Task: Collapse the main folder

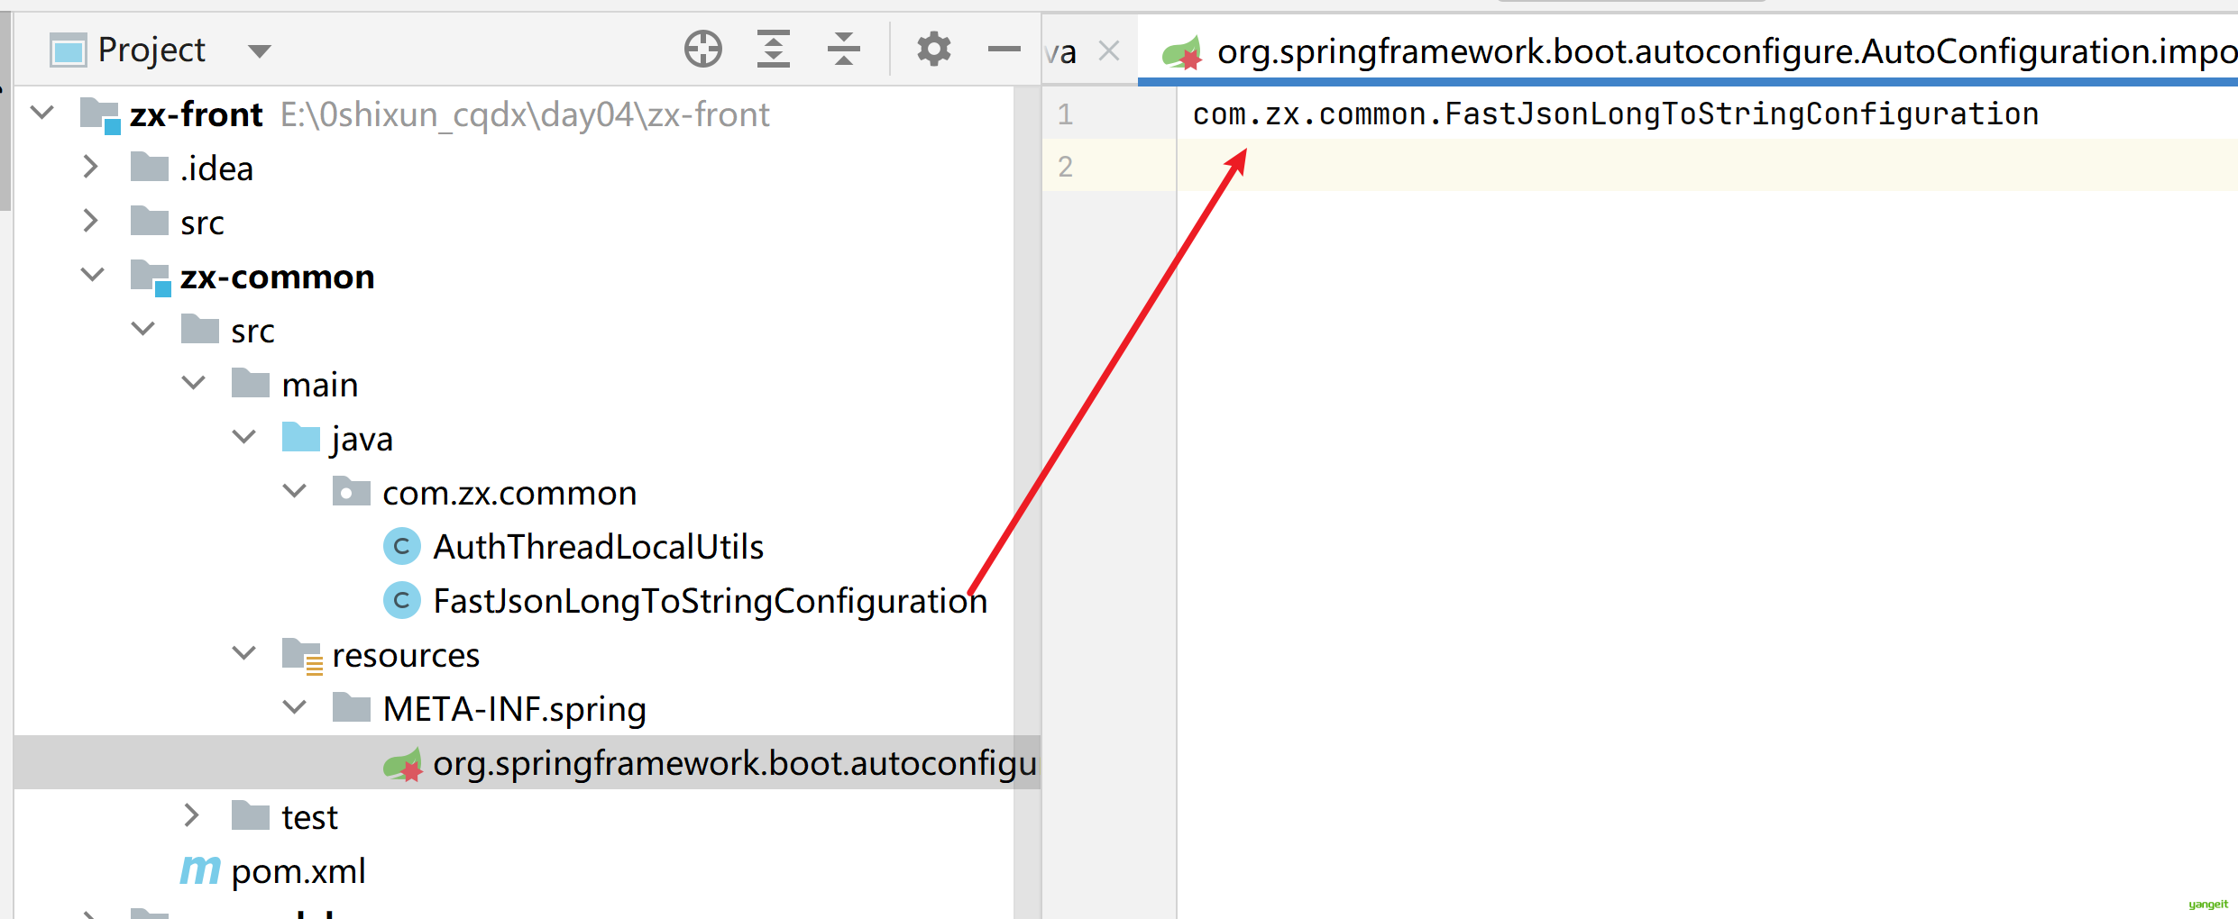Action: [193, 384]
